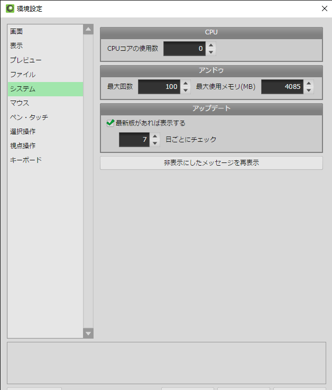Close the 環境設定 dialog
Viewport: 332px width, 390px height.
[324, 8]
